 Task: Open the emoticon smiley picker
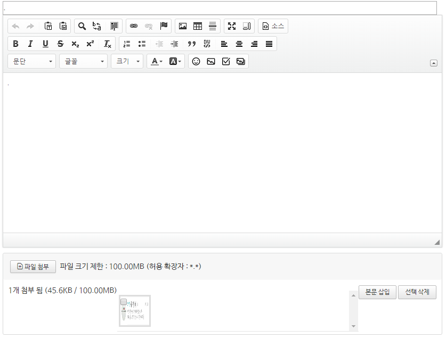coord(196,61)
